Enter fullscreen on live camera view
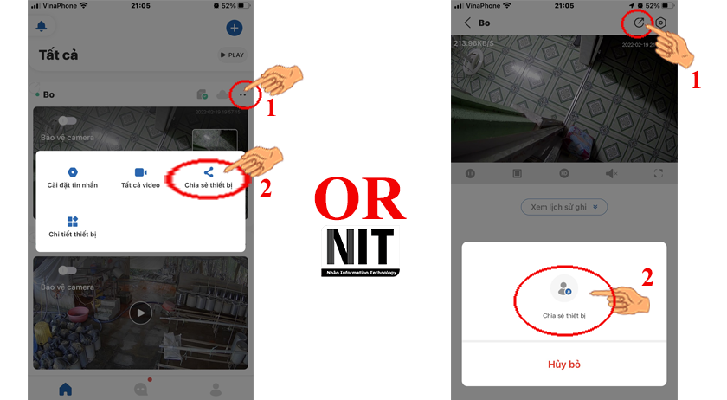The image size is (727, 400). [659, 173]
